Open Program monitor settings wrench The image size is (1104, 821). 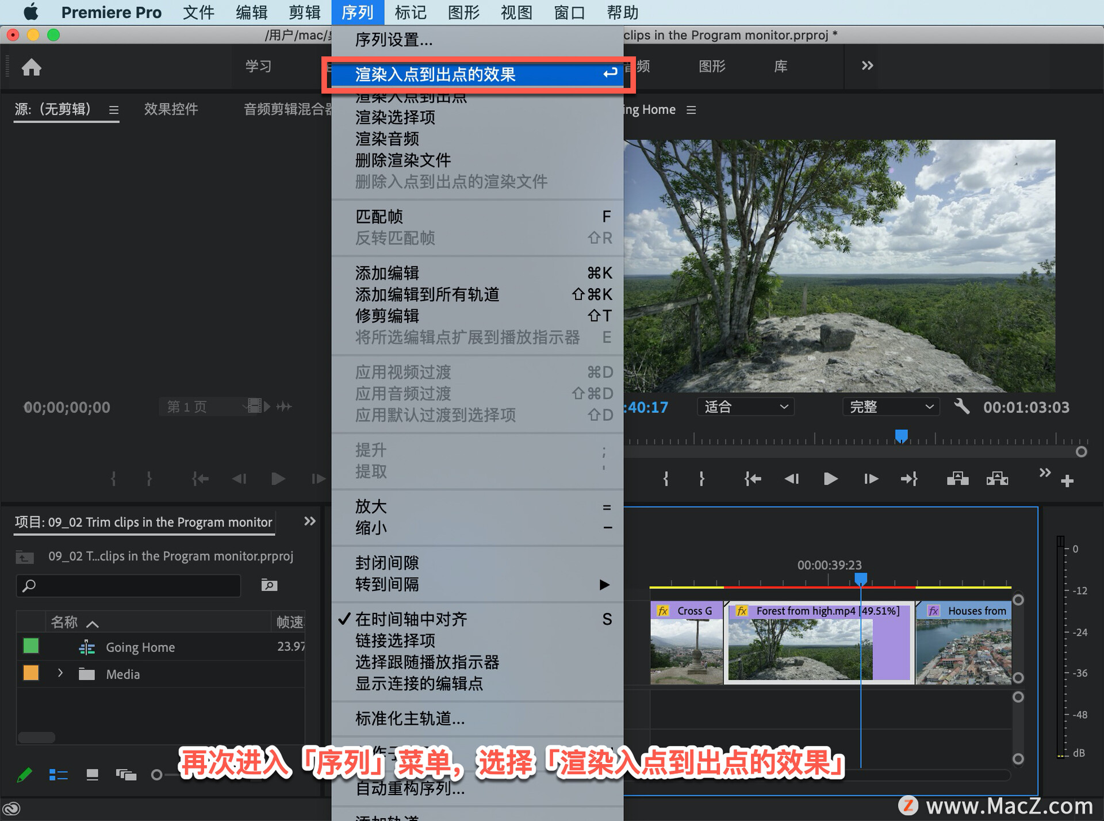[x=961, y=407]
